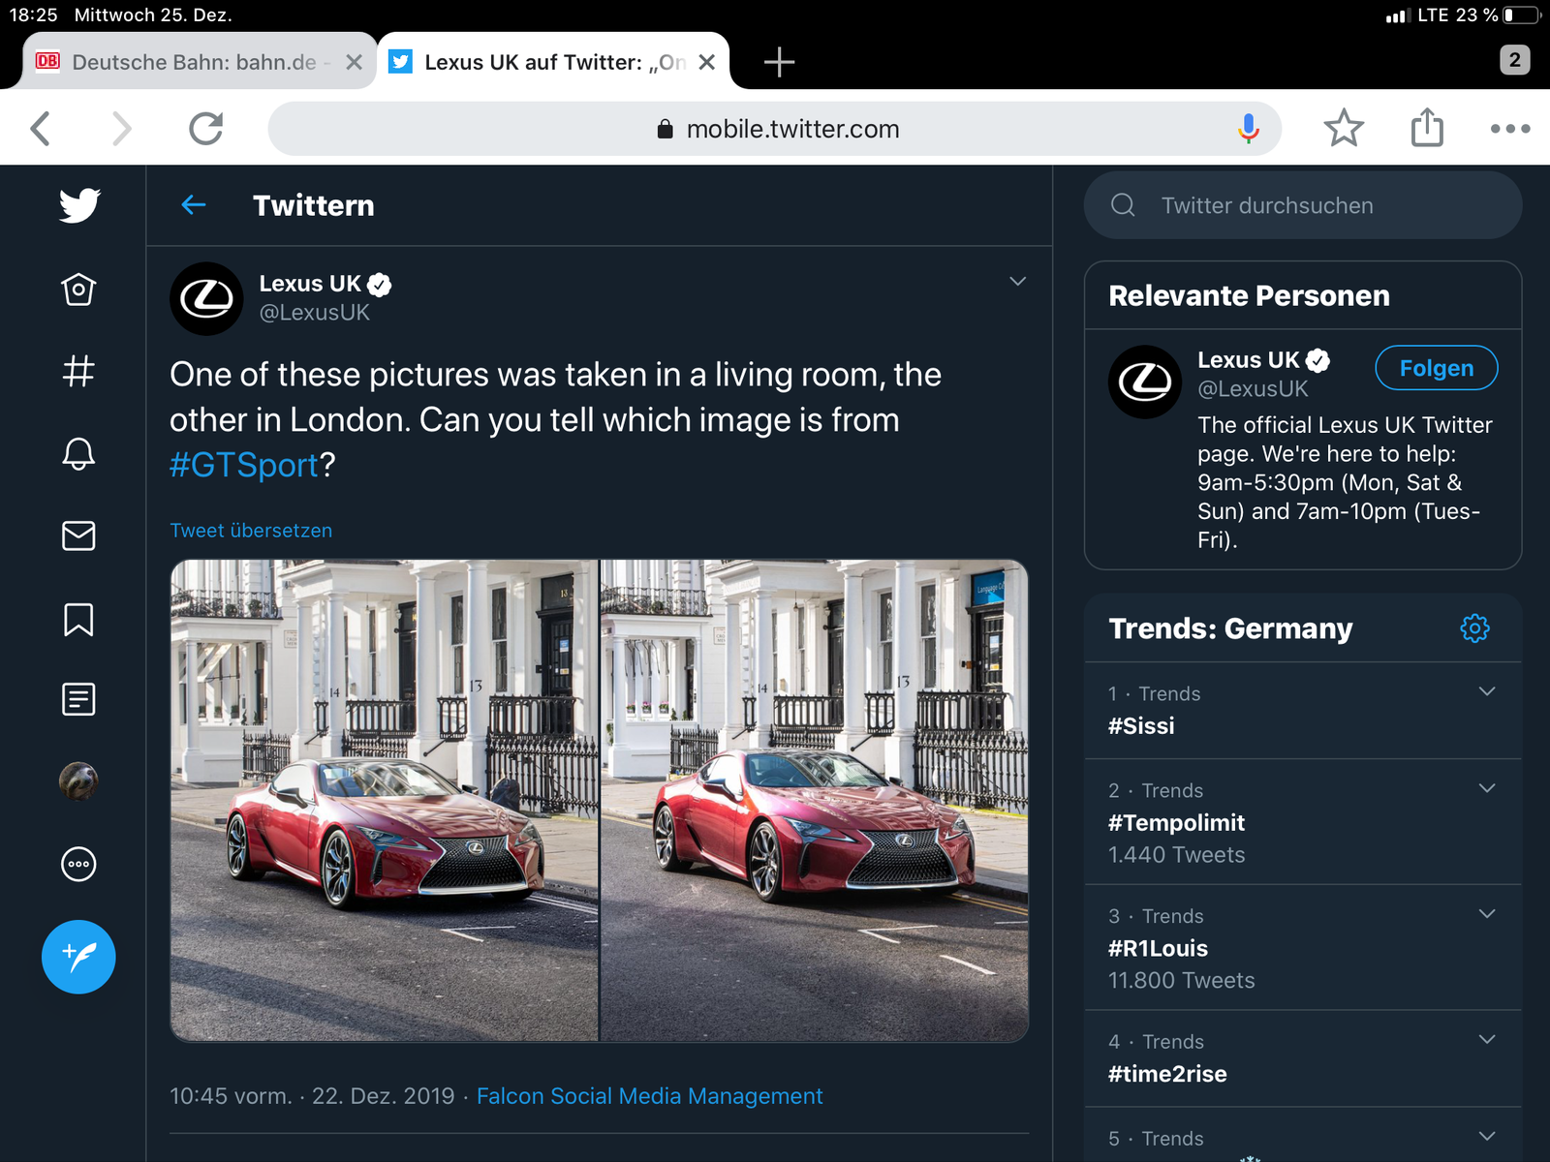Go back using the blue arrow
Image resolution: width=1550 pixels, height=1162 pixels.
[x=194, y=204]
